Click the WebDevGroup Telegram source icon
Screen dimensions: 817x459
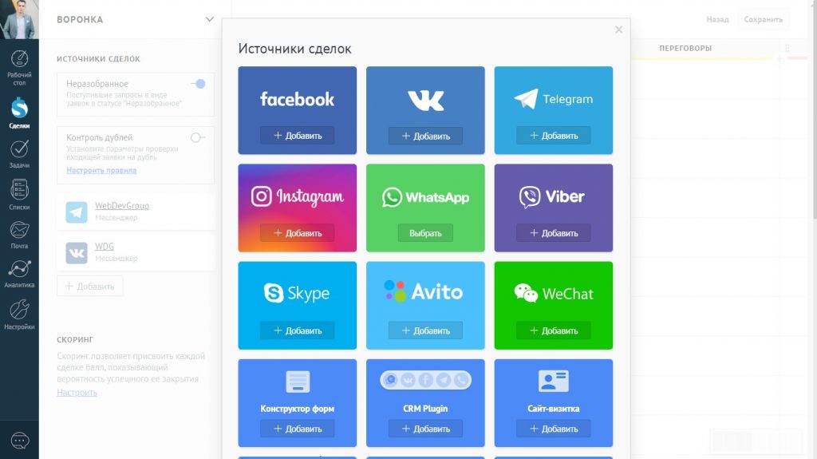77,212
